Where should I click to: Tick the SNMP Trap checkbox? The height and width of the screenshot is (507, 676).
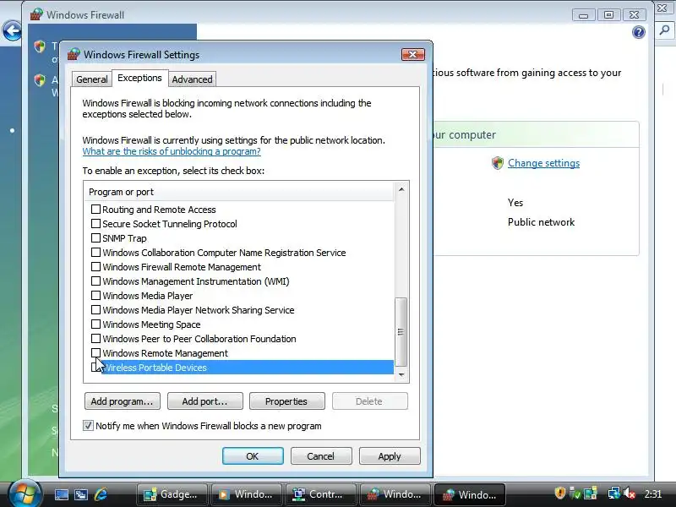point(95,238)
